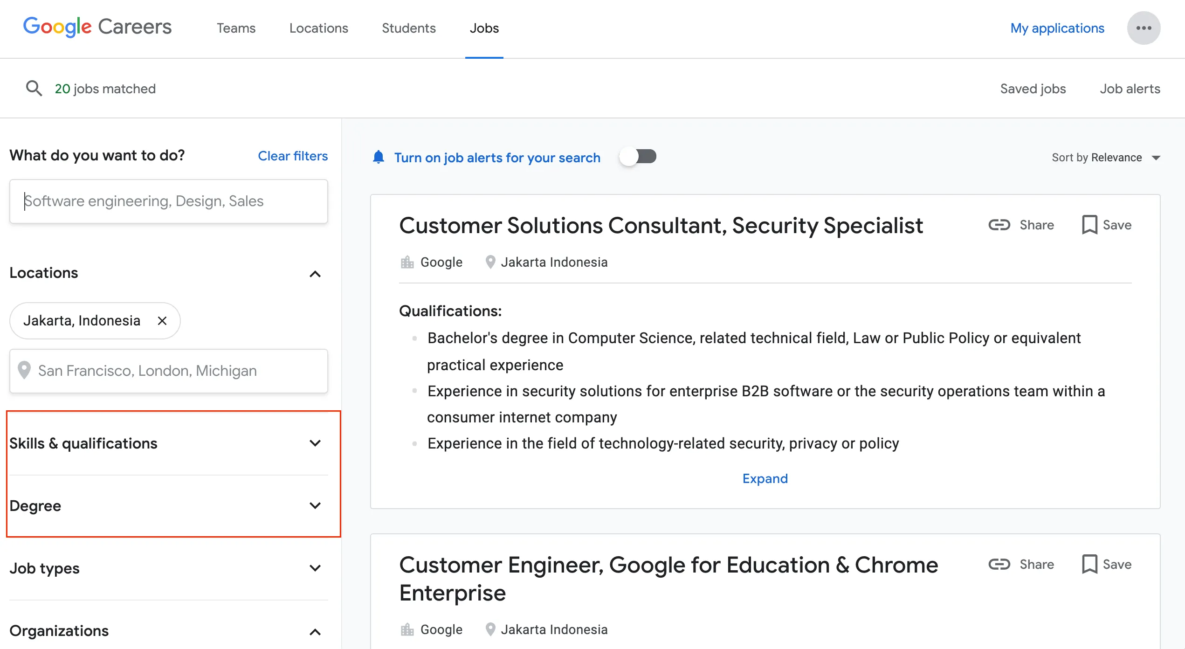
Task: Click Share link icon on Security Specialist job
Action: [x=999, y=225]
